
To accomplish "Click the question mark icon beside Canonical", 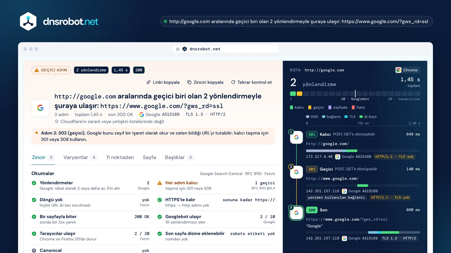I will (34, 250).
